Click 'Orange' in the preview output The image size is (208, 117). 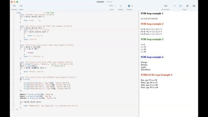pos(144,62)
